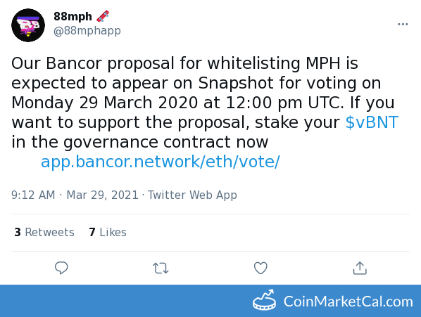The height and width of the screenshot is (317, 421).
Task: Click the skateboard emoji beside 88mph
Action: coord(103,16)
